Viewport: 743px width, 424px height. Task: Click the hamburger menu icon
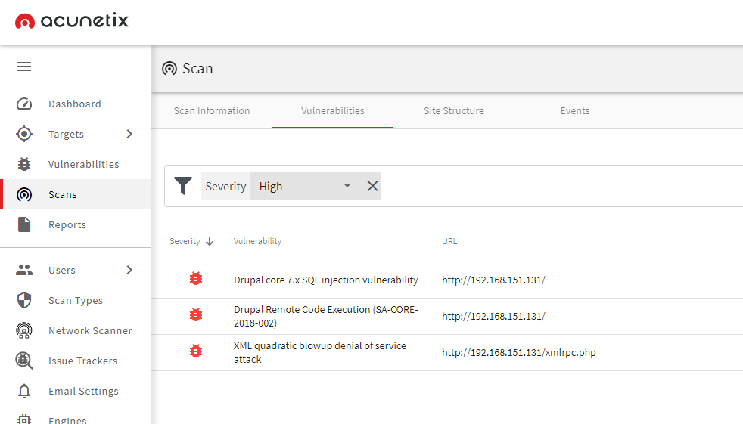(24, 67)
